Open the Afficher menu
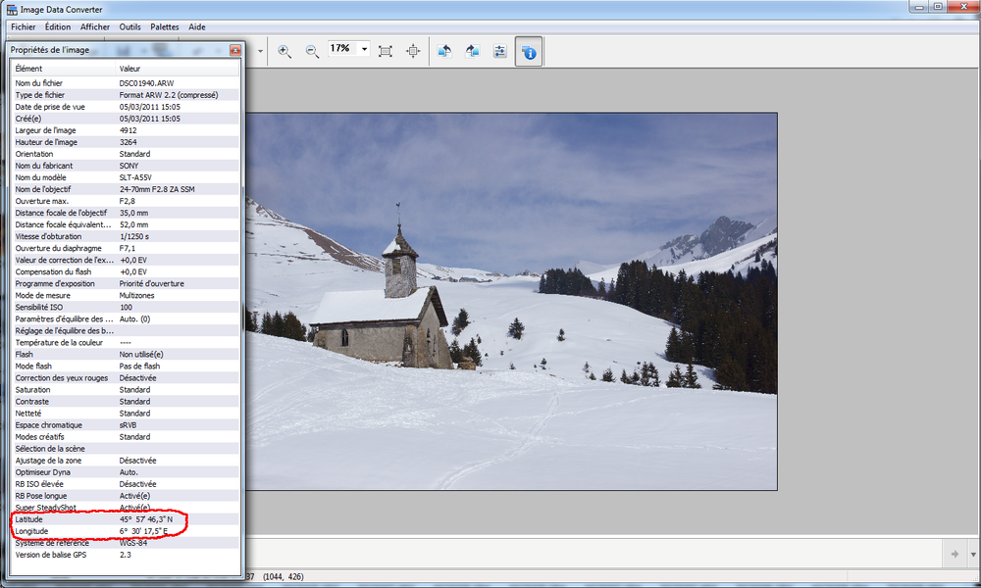This screenshot has width=981, height=588. pyautogui.click(x=95, y=26)
